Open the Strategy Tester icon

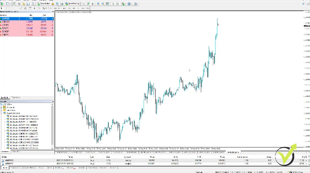(x=33, y=4)
